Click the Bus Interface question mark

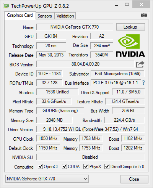click(143, 83)
